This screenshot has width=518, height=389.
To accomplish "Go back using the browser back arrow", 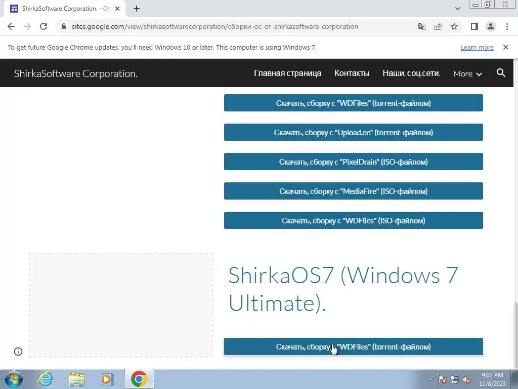I will 11,26.
